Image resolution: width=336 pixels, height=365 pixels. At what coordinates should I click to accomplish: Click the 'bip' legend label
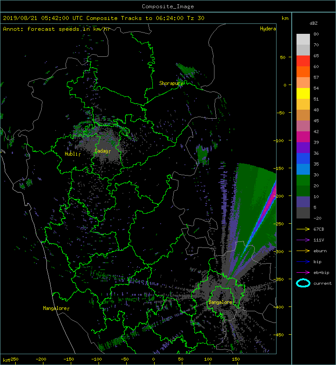point(318,262)
